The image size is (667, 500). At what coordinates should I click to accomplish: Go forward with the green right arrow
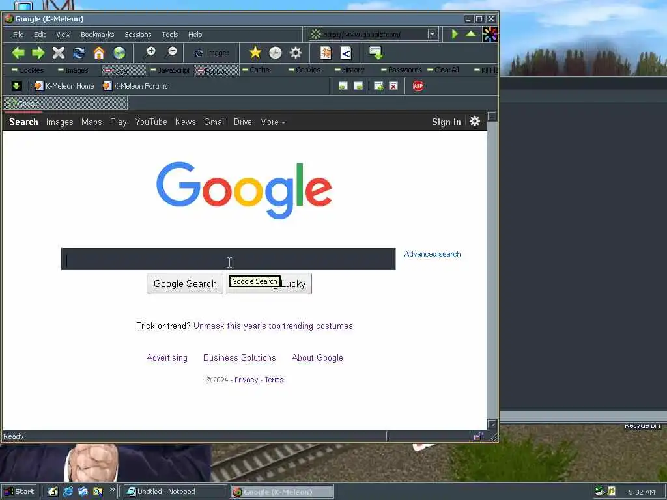pyautogui.click(x=38, y=53)
